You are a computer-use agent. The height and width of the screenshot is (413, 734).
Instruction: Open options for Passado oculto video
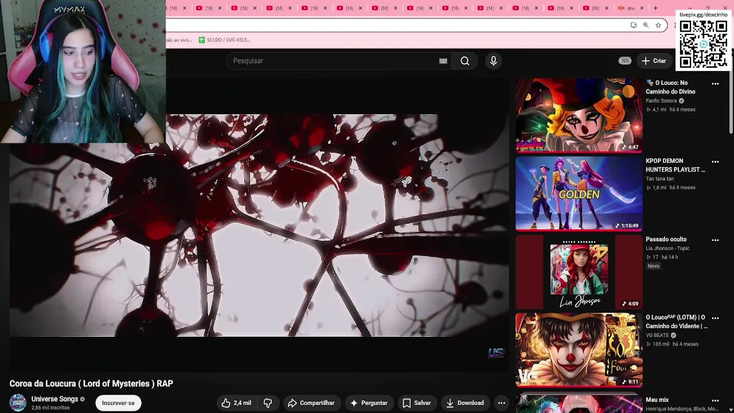point(715,240)
